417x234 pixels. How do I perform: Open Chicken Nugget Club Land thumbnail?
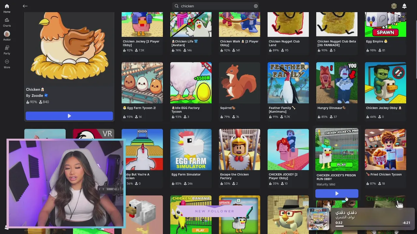[288, 24]
